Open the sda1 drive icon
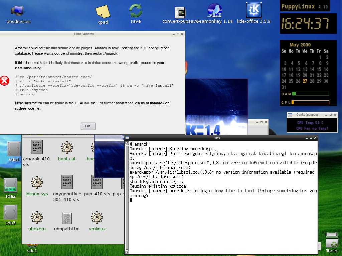 [x=14, y=149]
